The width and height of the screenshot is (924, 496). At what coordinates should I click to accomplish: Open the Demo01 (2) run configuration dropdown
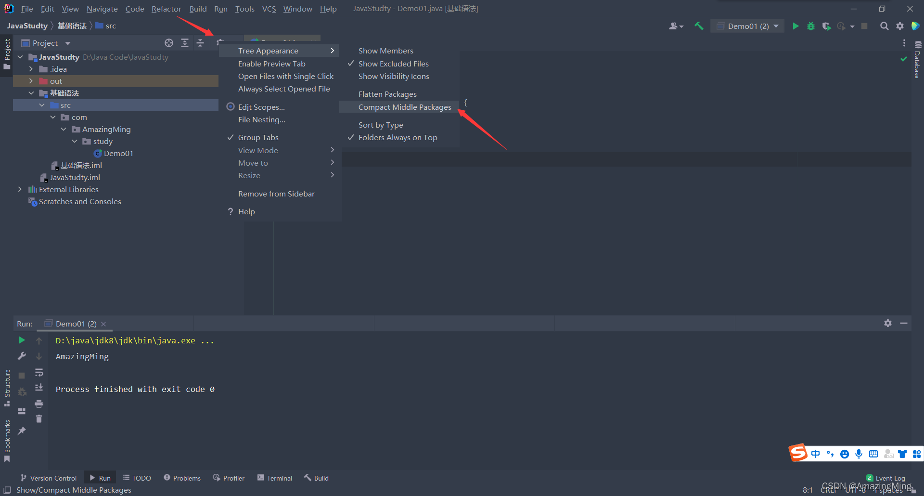[x=748, y=26]
